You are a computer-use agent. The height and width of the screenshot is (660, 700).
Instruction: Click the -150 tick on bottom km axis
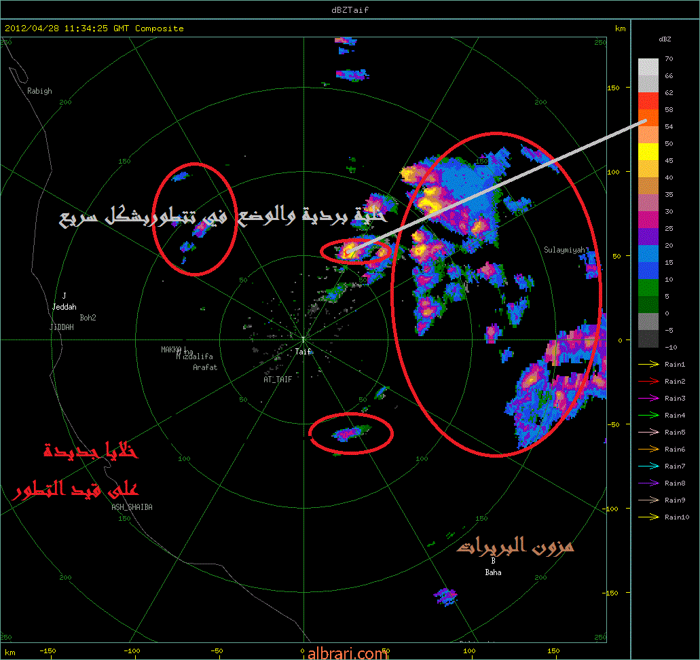coord(48,650)
